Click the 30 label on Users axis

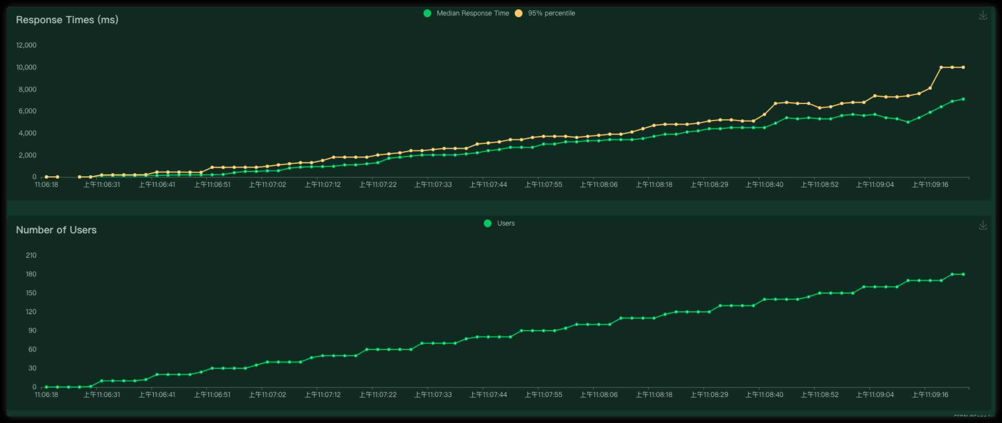point(32,368)
